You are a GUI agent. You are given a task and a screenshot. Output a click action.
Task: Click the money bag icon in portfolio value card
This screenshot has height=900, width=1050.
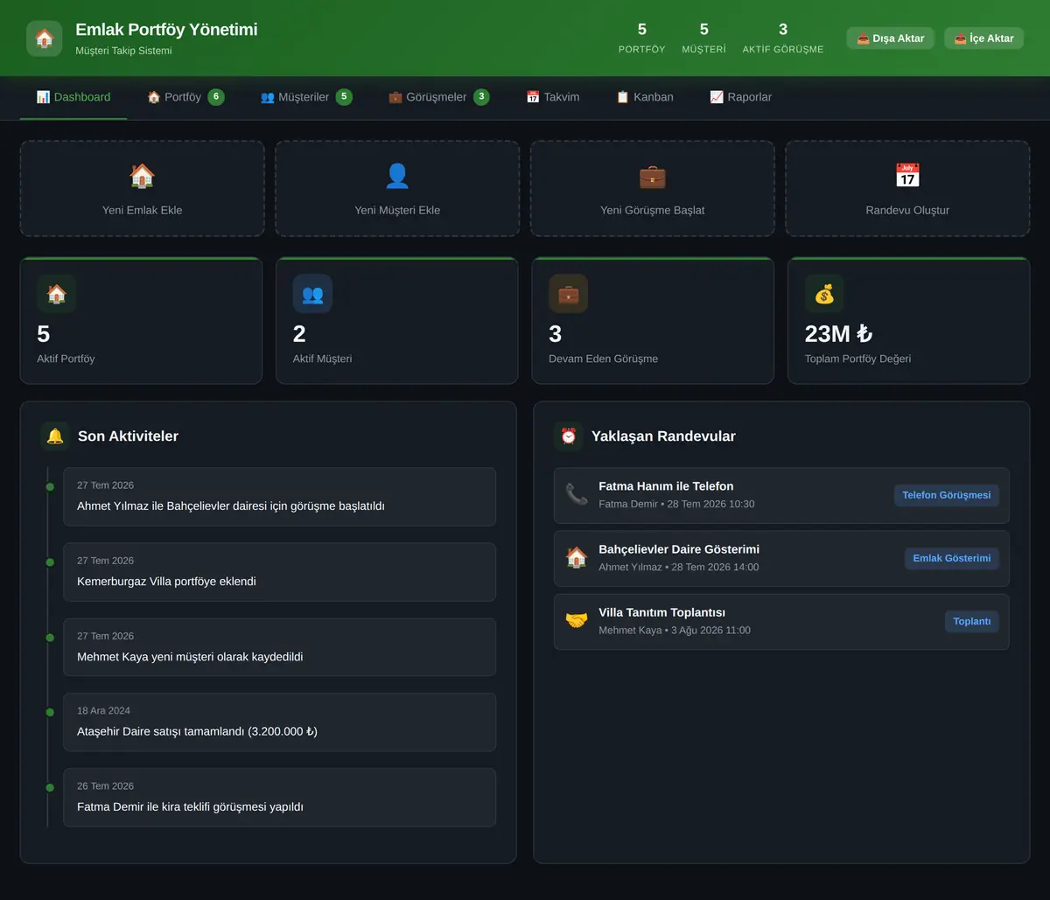click(x=824, y=294)
